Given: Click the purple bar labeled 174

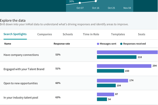Looking at the screenshot, I should point(113,81).
